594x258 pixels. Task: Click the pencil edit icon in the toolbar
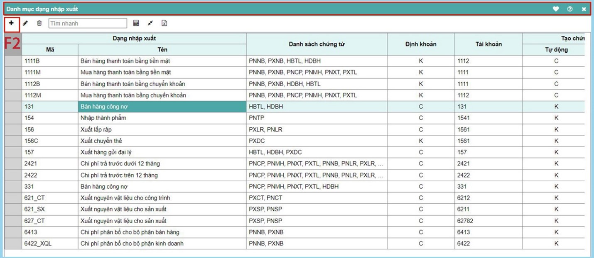(x=25, y=23)
